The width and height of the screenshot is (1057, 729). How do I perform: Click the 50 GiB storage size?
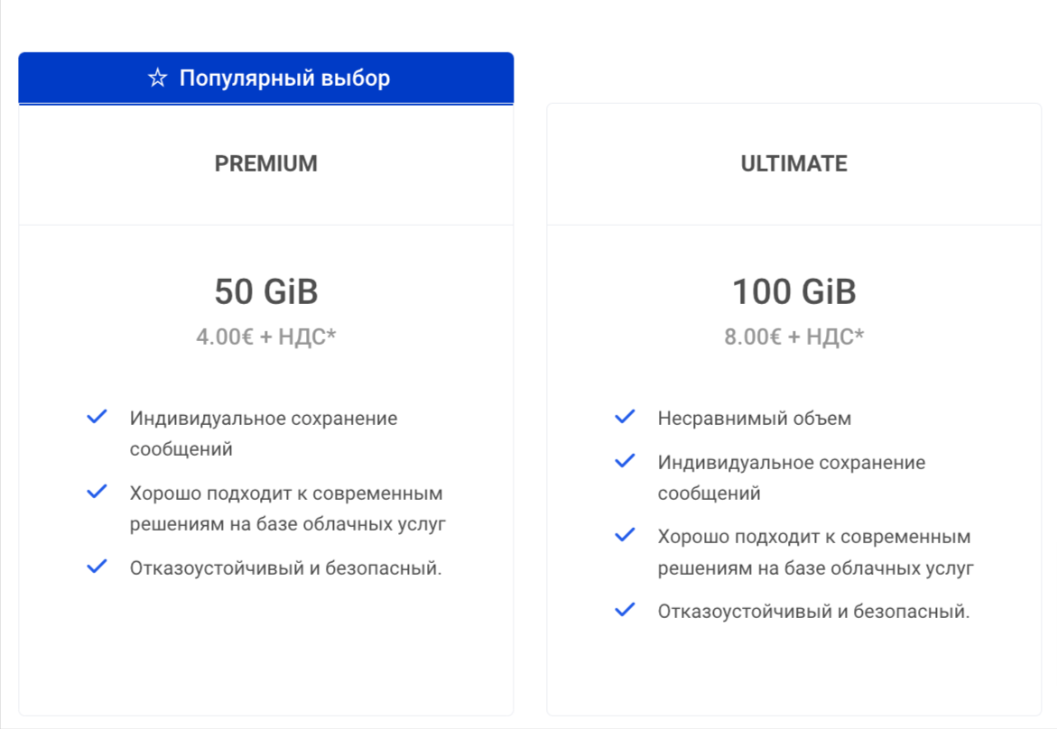266,291
